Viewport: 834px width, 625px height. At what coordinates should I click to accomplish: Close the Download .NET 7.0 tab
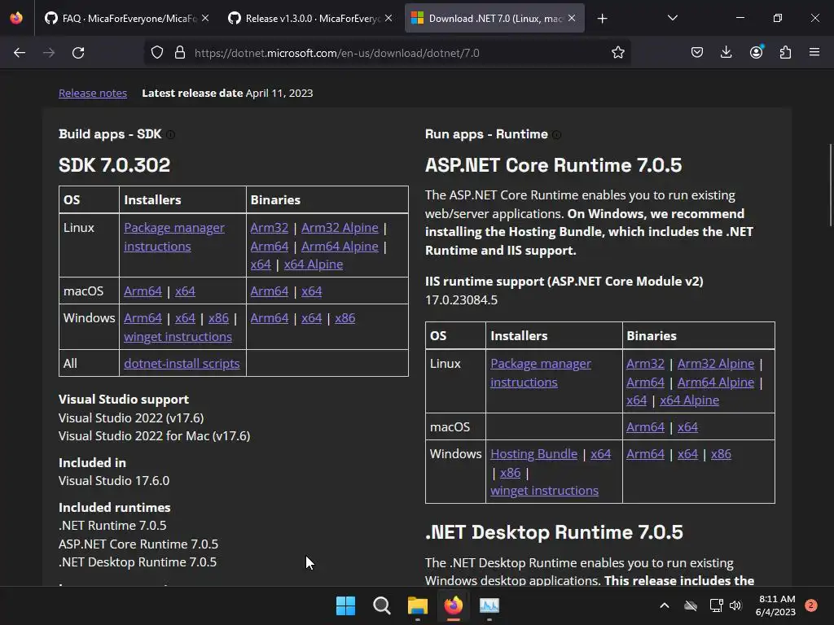tap(572, 18)
